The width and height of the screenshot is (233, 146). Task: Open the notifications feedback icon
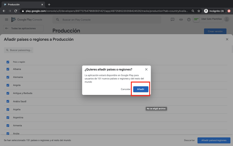173,20
